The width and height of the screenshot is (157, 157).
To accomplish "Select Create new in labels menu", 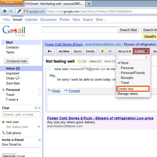I will [133, 89].
